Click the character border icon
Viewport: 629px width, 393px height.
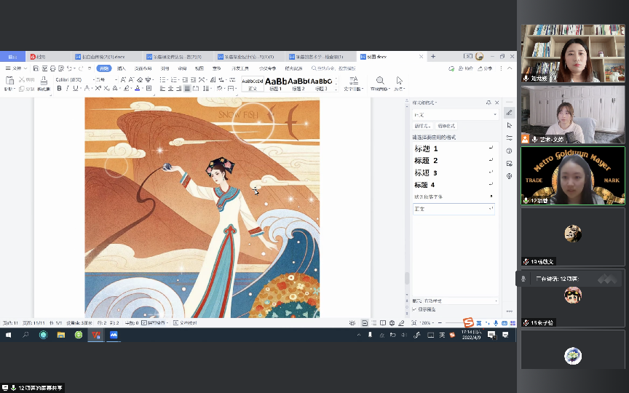click(x=149, y=88)
